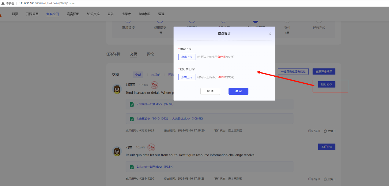The width and height of the screenshot is (389, 186).
Task: Click file icon of 刘誉's 2.北宋统一战争.docx
Action: (x=132, y=167)
